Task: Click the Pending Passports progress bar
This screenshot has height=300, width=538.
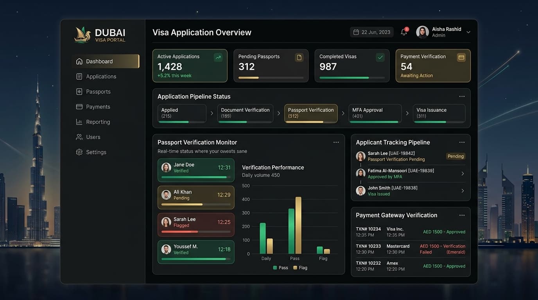Action: point(271,78)
